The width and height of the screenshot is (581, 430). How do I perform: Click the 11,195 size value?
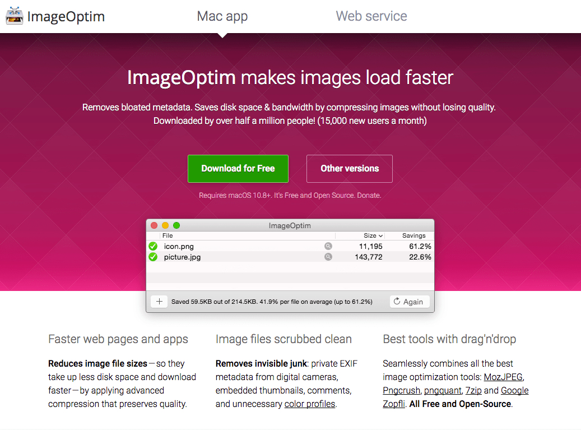coord(370,247)
